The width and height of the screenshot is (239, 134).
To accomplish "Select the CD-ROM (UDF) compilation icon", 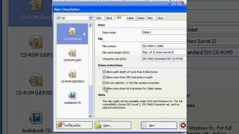I will (x=72, y=53).
